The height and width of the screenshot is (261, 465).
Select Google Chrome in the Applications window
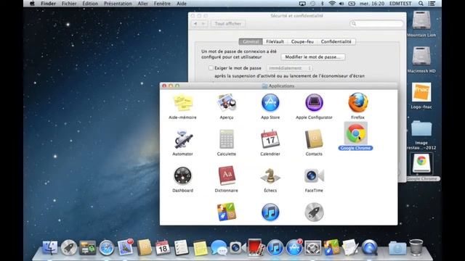[355, 133]
